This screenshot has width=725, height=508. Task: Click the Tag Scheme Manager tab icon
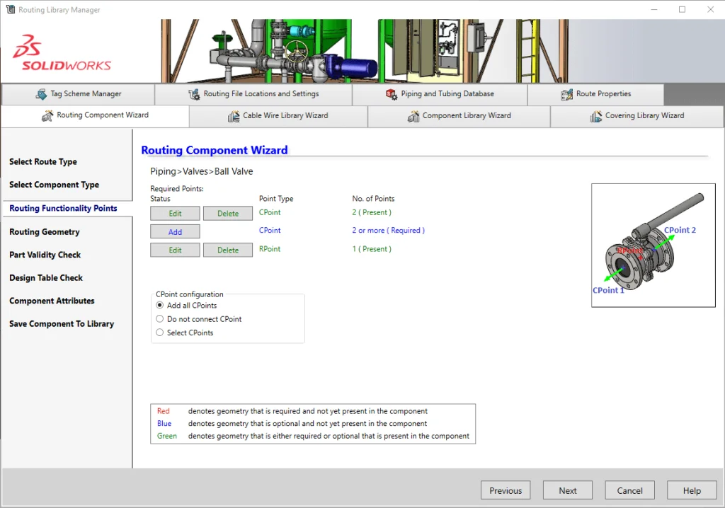[x=42, y=94]
